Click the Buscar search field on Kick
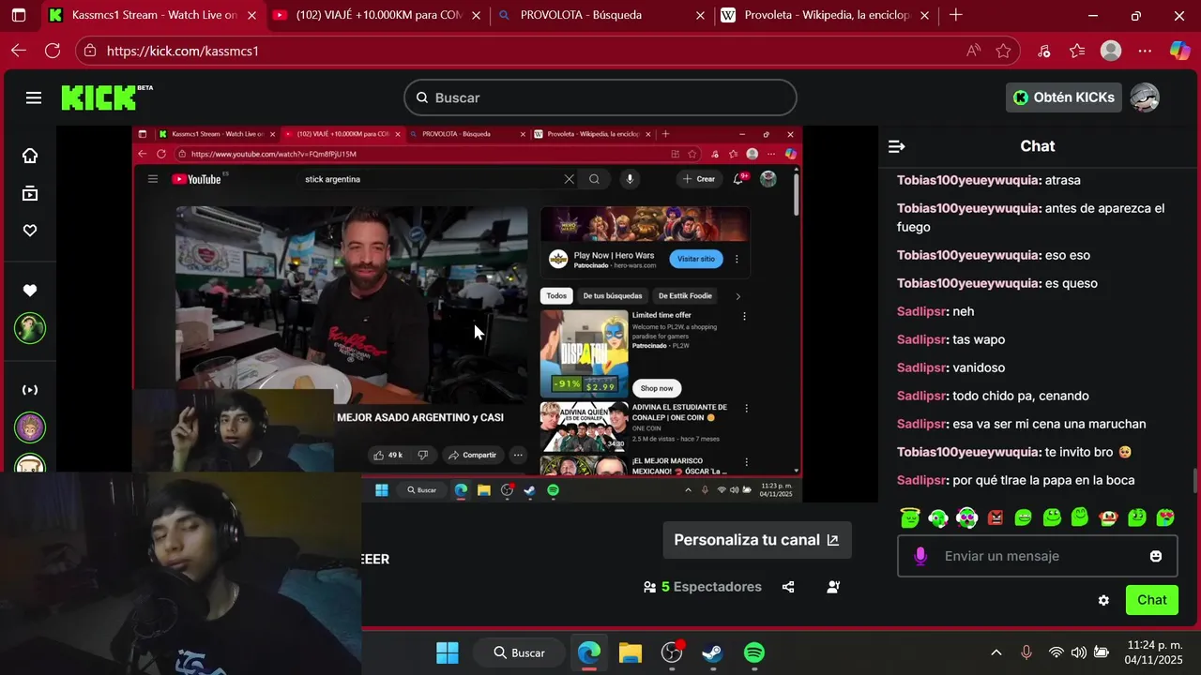The image size is (1201, 675). pos(600,97)
